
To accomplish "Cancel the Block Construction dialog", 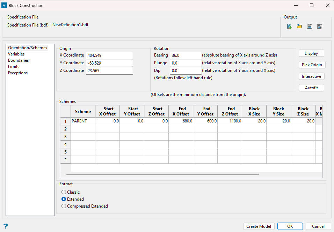I will pos(318,226).
